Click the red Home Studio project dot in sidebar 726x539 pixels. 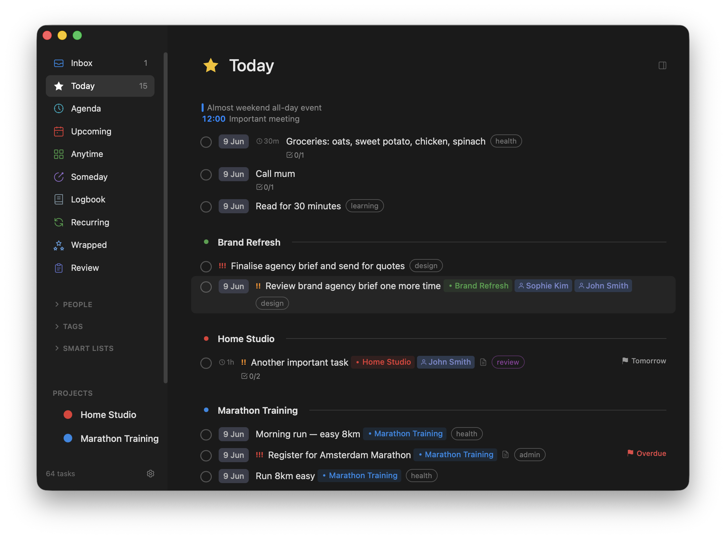(x=68, y=415)
